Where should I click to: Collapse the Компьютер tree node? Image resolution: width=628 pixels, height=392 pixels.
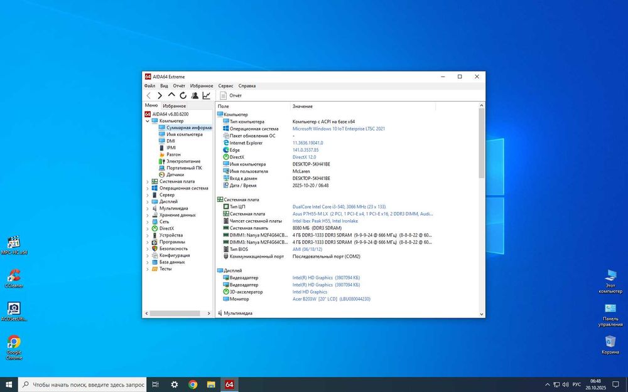[148, 121]
